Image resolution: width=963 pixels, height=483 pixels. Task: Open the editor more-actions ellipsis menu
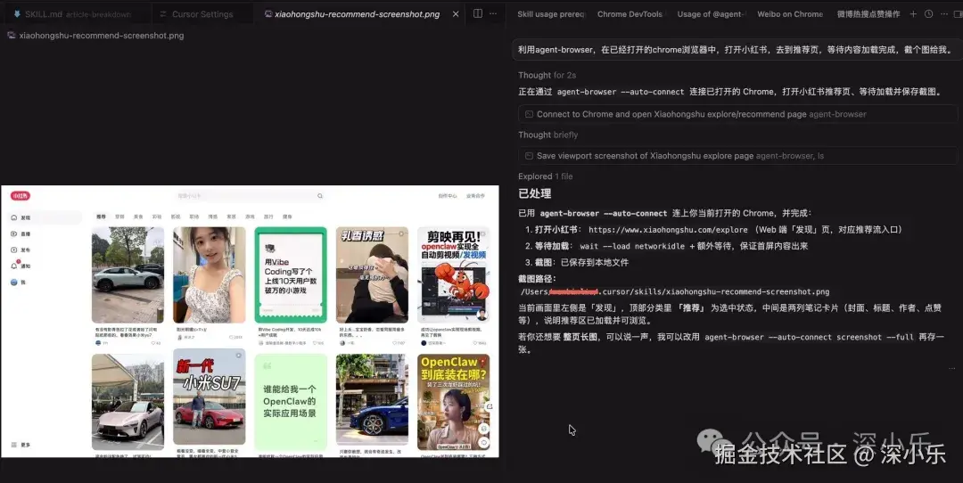tap(493, 13)
